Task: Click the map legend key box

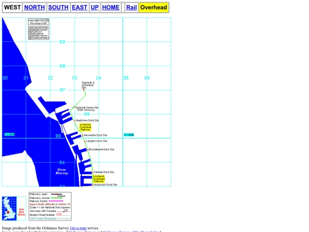Action: pyautogui.click(x=50, y=206)
